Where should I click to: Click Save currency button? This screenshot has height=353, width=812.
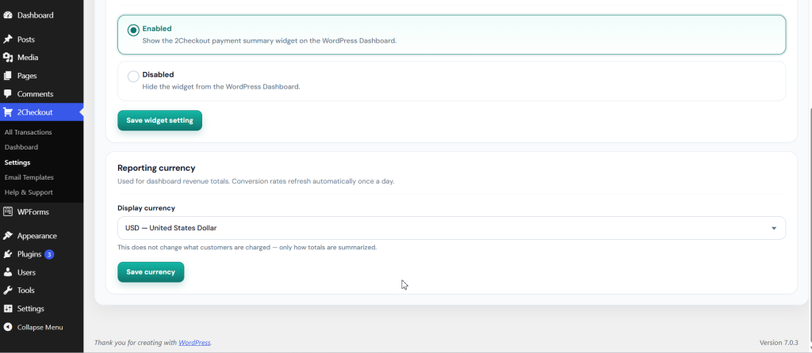[x=151, y=271]
